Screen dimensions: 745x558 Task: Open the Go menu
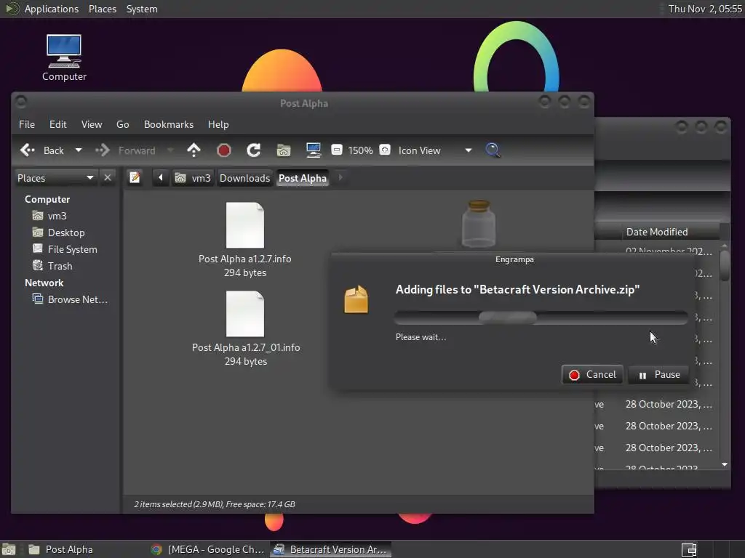pyautogui.click(x=122, y=124)
